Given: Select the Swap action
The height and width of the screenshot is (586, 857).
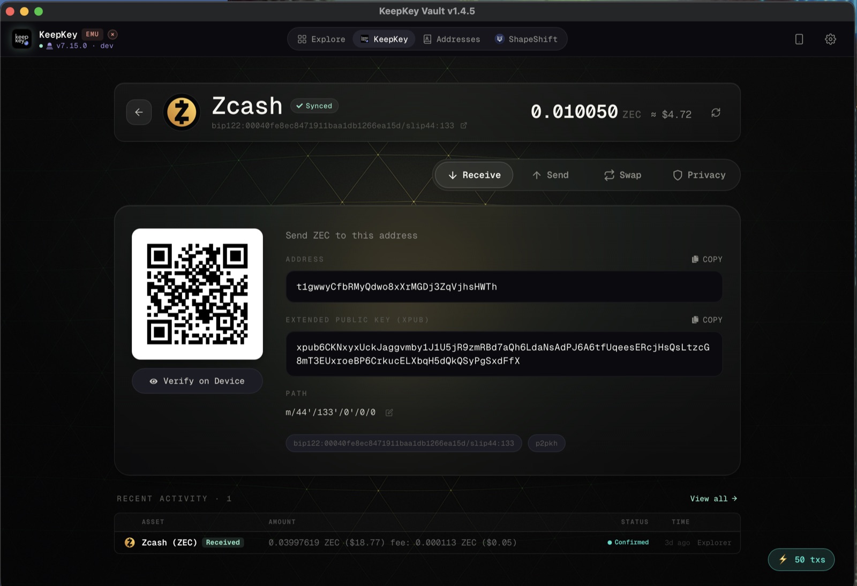Looking at the screenshot, I should pos(622,175).
